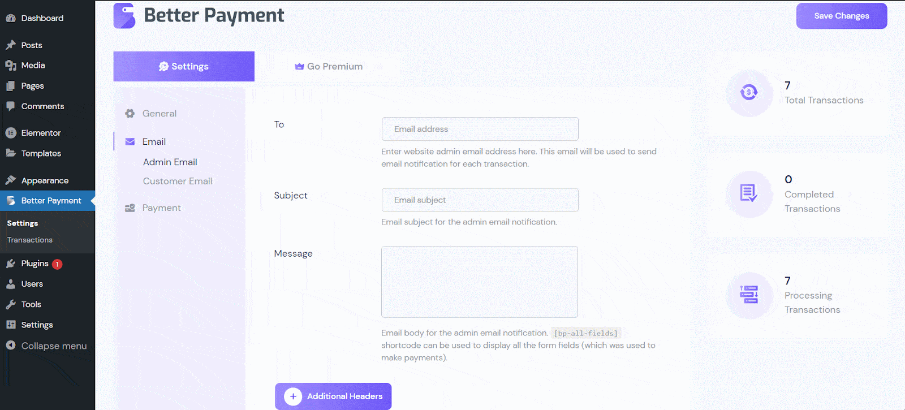Click the Plugins update badge
Screen dimensions: 905x410
pyautogui.click(x=57, y=264)
